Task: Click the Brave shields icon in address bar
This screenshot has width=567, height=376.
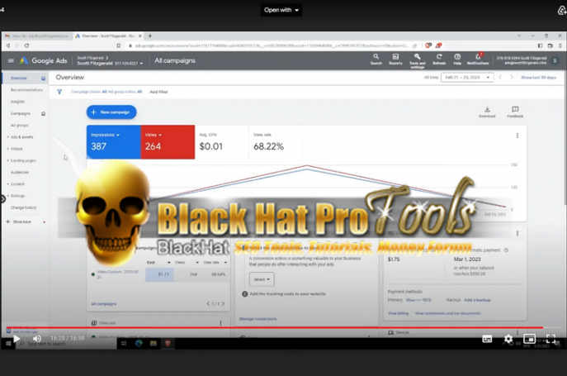Action: click(x=428, y=45)
